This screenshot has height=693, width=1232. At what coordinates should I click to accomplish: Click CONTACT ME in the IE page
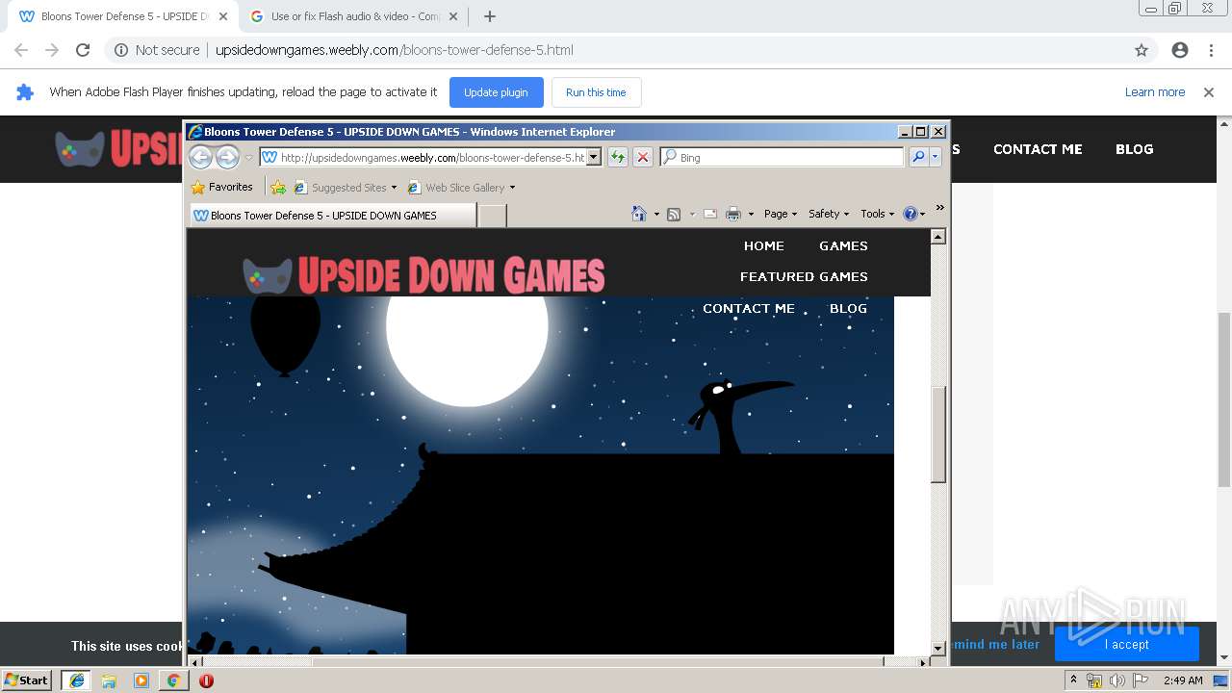(x=749, y=308)
